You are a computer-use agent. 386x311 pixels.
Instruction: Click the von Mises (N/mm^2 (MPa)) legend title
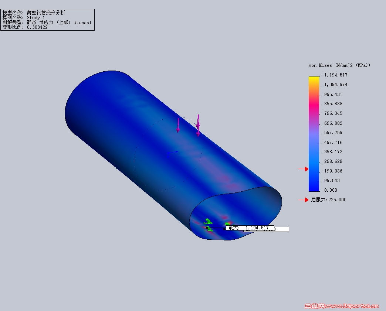click(x=339, y=65)
